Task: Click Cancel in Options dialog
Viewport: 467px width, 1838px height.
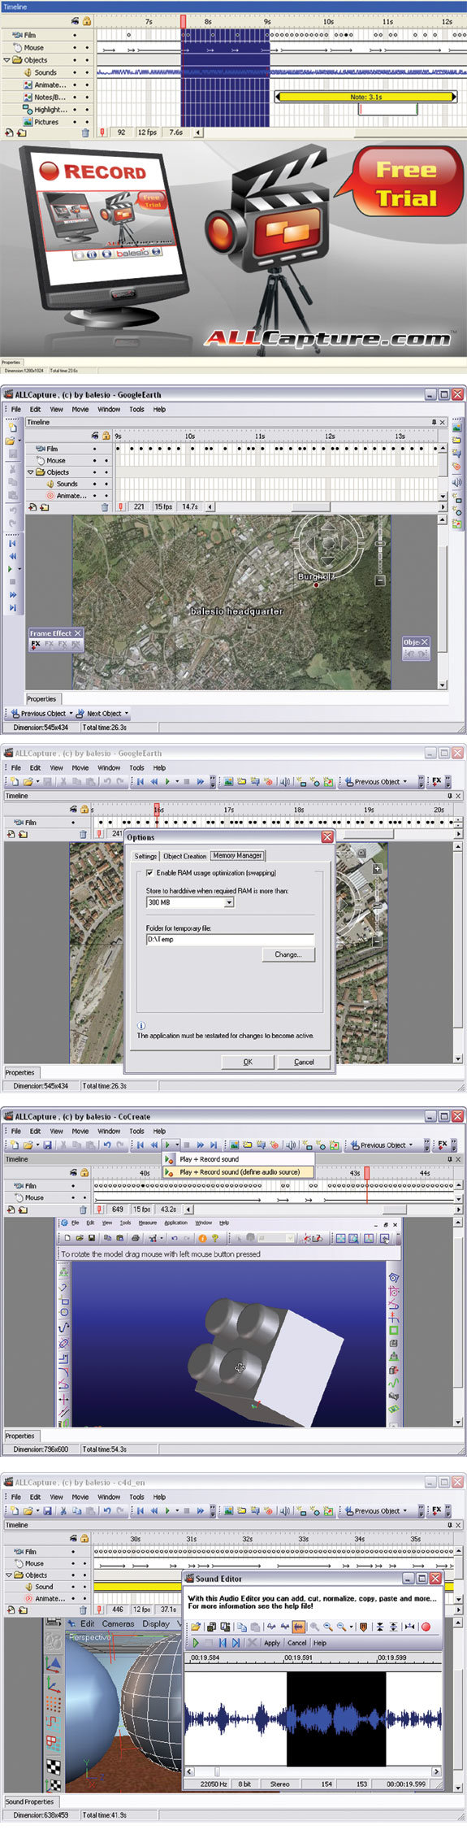Action: 304,1062
